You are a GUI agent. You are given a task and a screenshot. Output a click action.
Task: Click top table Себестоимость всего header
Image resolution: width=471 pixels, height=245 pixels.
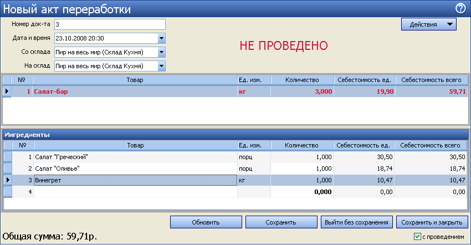tap(431, 80)
